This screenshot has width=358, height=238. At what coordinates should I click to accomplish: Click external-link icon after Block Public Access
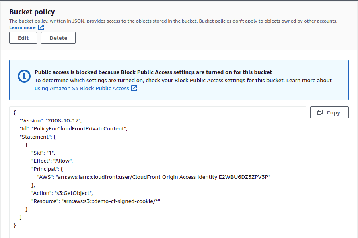pyautogui.click(x=134, y=88)
